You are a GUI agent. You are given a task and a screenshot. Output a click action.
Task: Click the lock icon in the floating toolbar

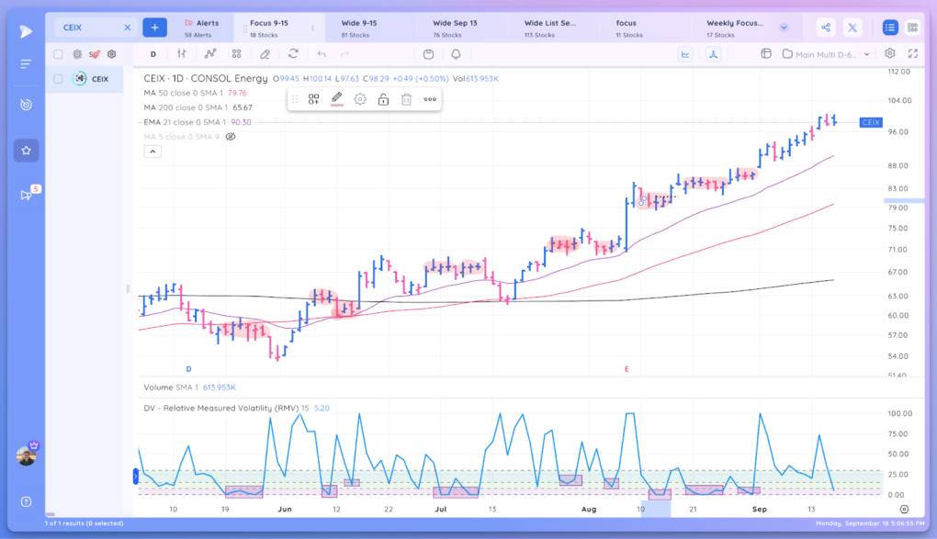click(383, 99)
